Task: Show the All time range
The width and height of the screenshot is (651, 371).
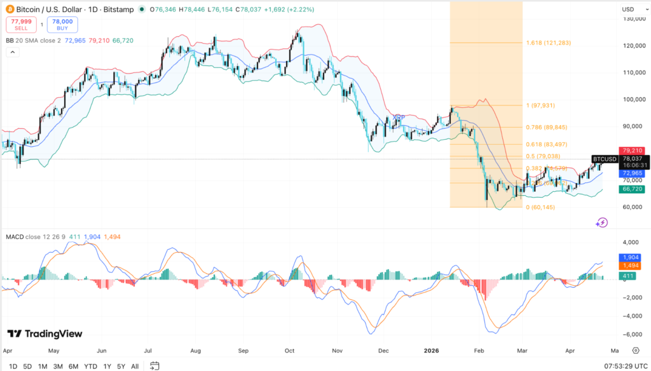Action: (135, 366)
